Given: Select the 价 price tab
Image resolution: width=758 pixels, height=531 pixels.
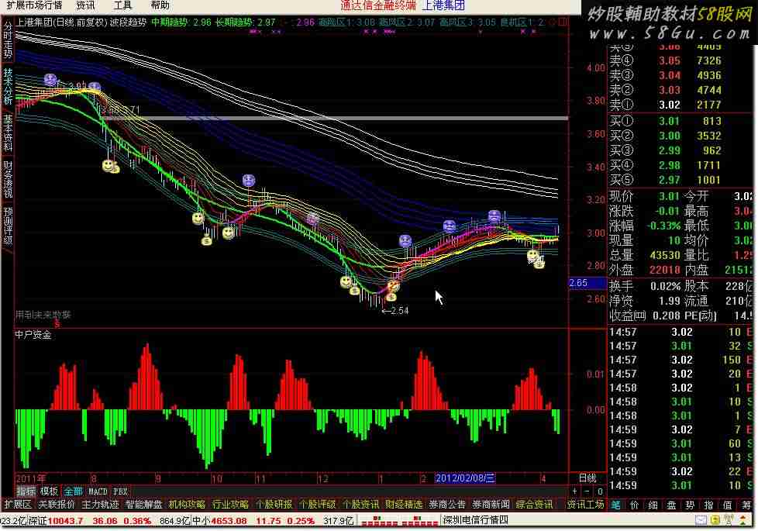Looking at the screenshot, I should 634,505.
